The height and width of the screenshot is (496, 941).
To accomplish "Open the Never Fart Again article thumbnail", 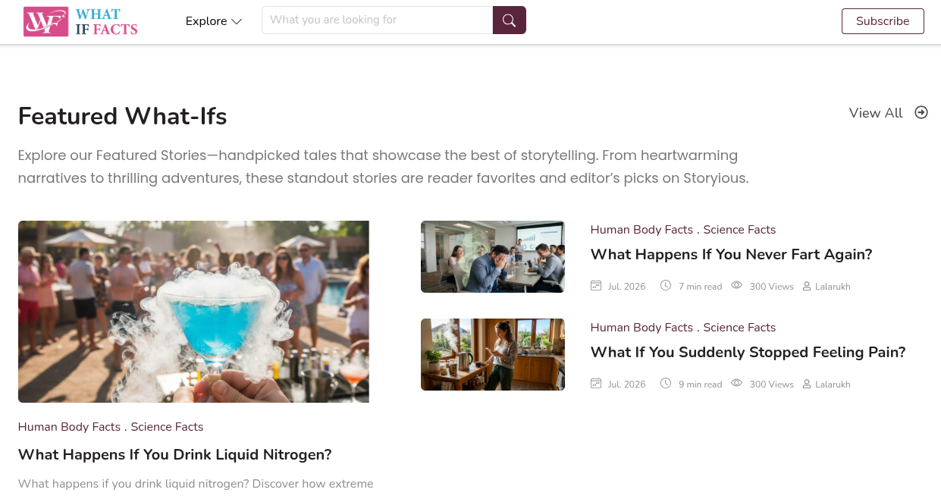I will (x=493, y=257).
